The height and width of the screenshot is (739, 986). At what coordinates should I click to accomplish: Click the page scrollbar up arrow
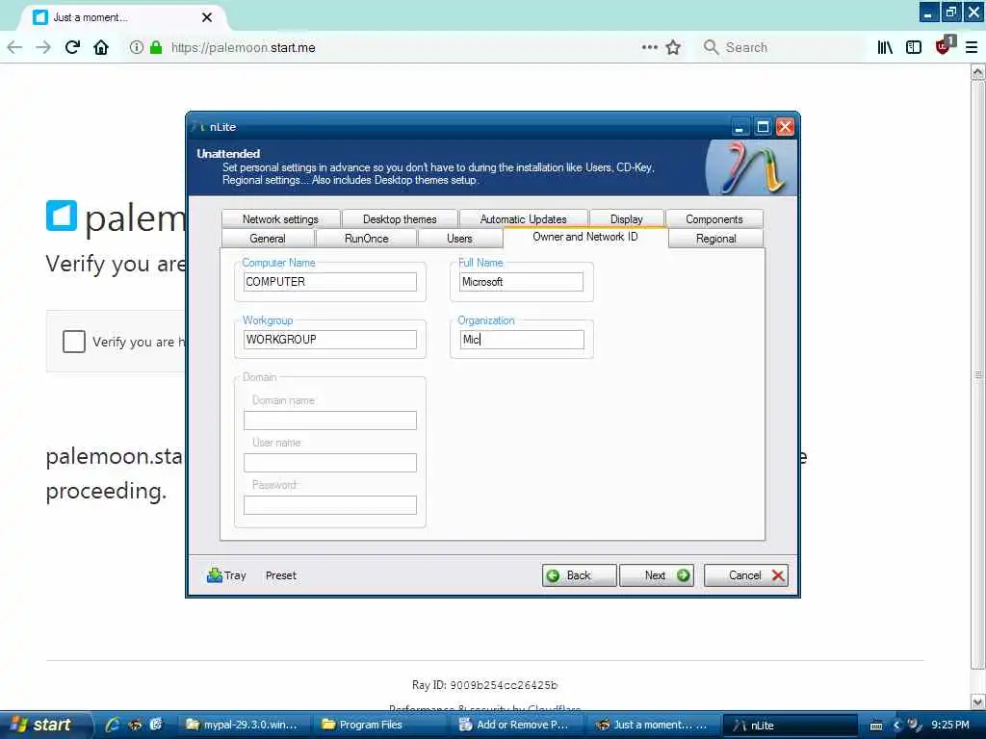[x=978, y=72]
